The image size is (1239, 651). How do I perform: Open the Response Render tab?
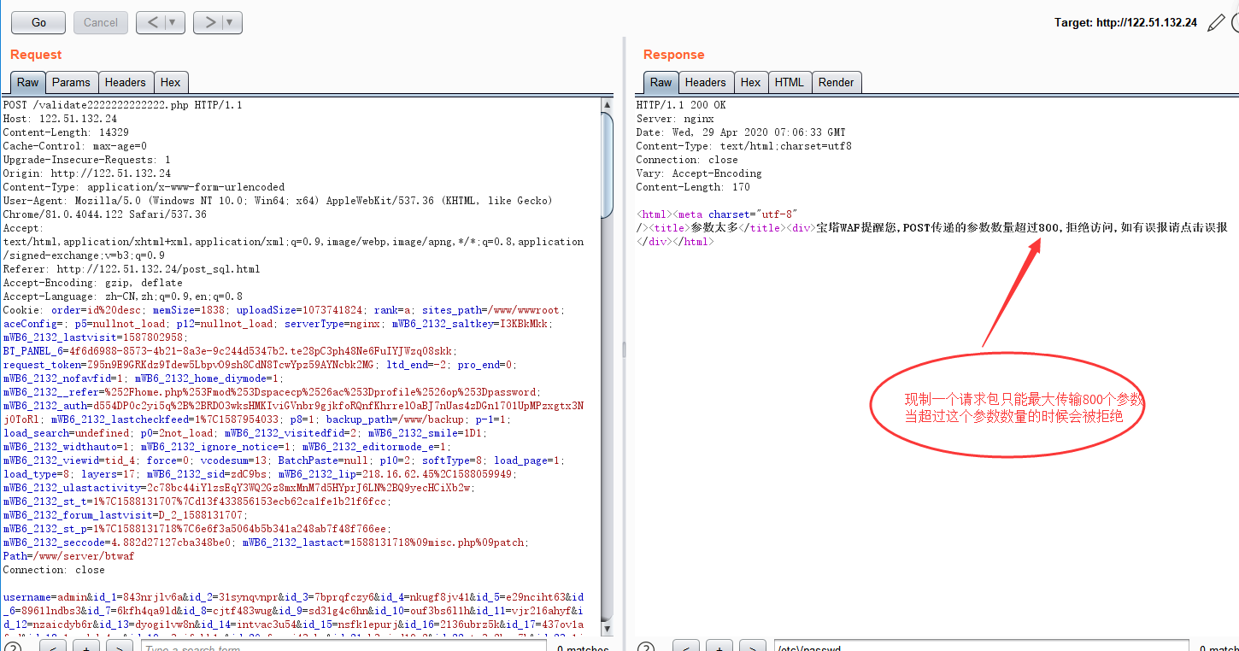click(836, 82)
